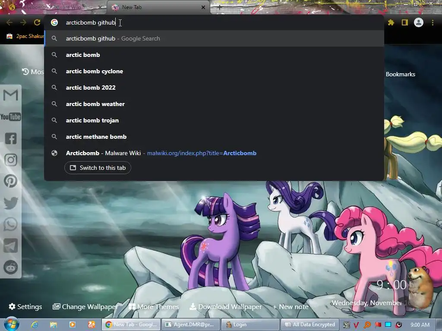The image size is (442, 331).
Task: Open the Arcticbomb - Malware Wiki suggestion
Action: click(x=214, y=153)
